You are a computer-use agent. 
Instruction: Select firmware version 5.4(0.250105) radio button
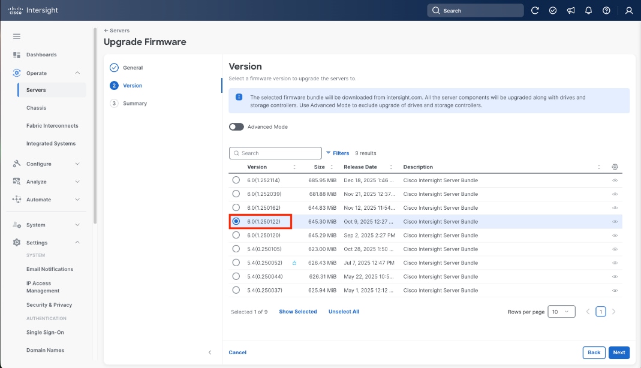pyautogui.click(x=236, y=249)
